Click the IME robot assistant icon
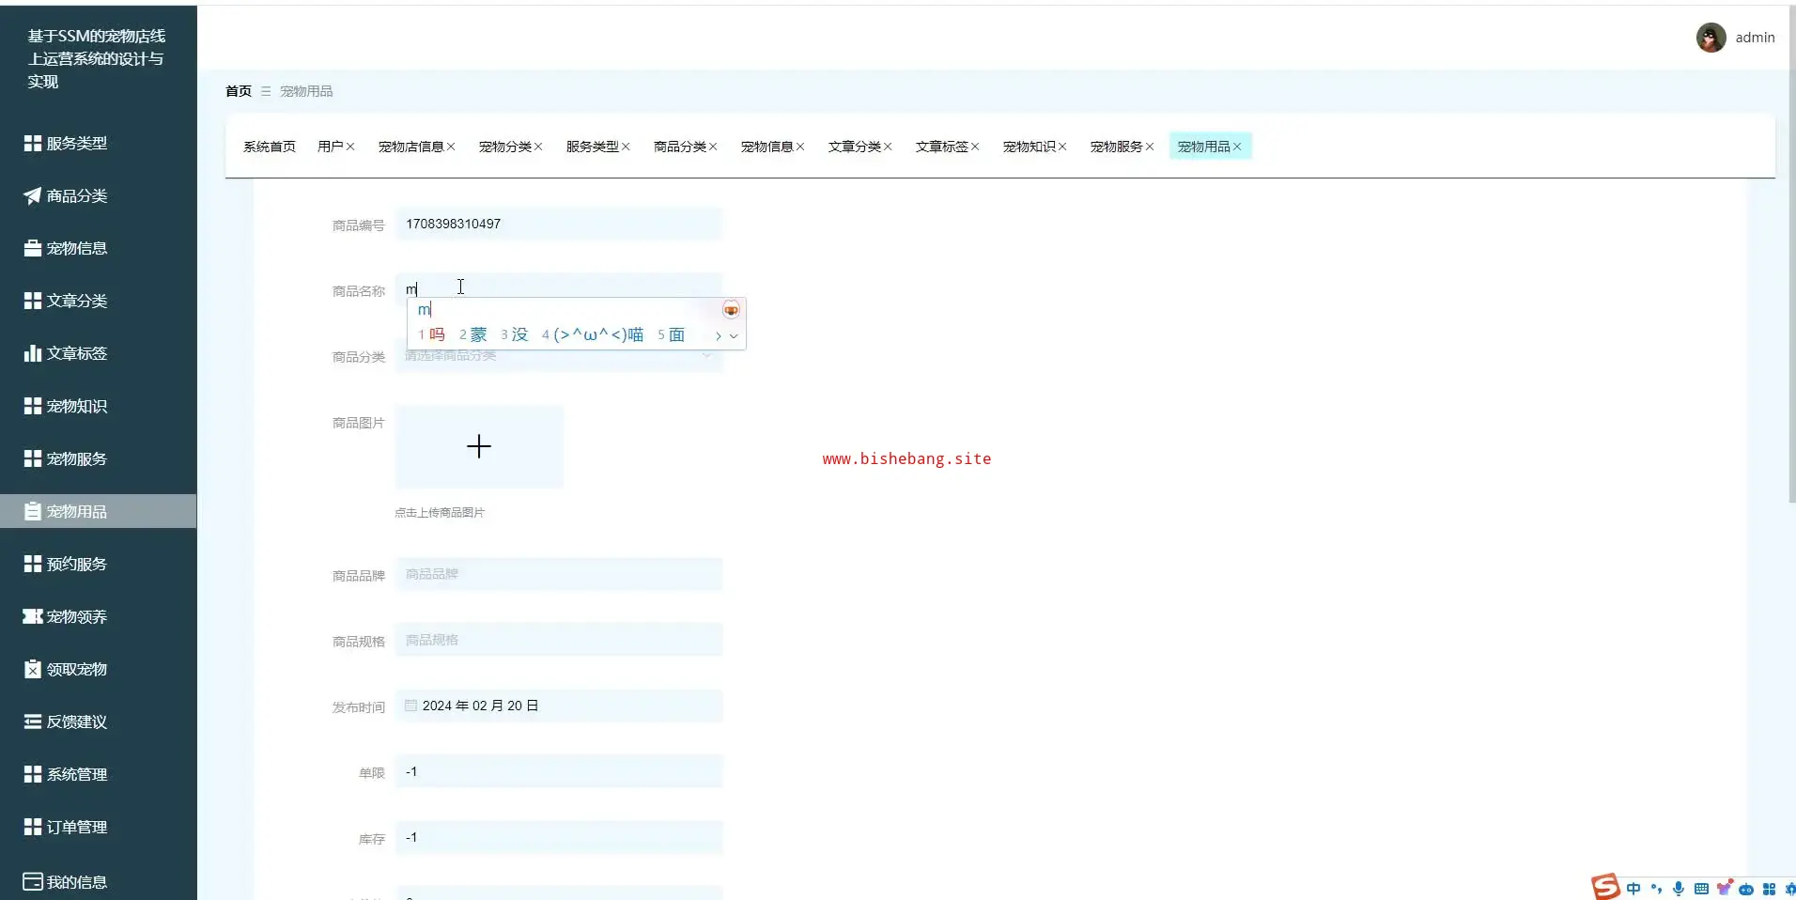This screenshot has width=1796, height=900. point(1746,889)
